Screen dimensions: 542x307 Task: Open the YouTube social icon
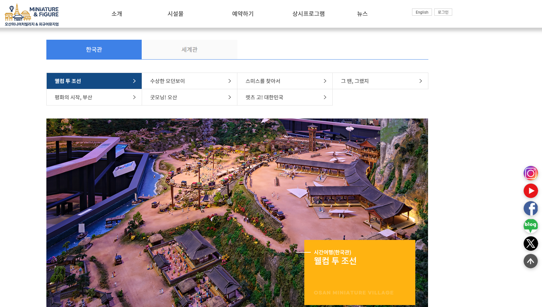point(531,191)
